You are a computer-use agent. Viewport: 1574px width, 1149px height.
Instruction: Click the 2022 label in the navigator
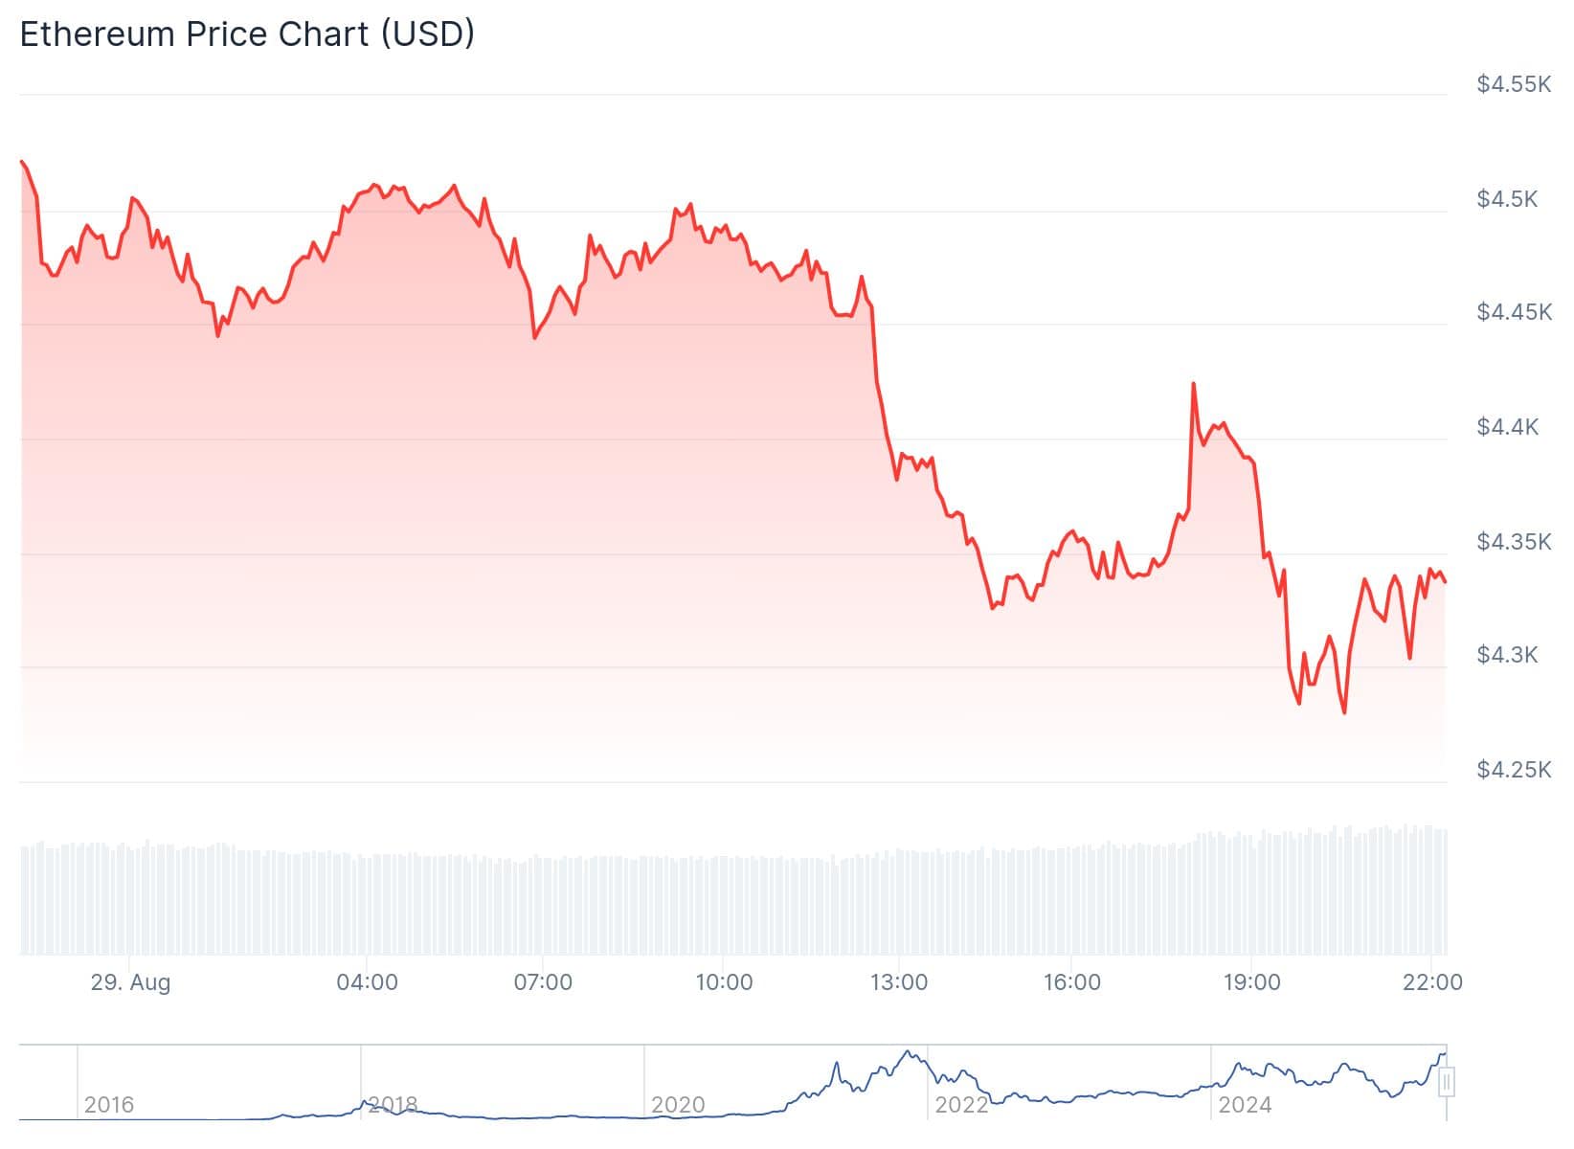961,1105
